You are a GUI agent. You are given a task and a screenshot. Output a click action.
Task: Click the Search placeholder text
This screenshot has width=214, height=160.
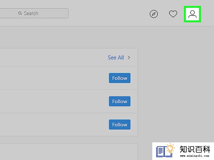pyautogui.click(x=31, y=13)
